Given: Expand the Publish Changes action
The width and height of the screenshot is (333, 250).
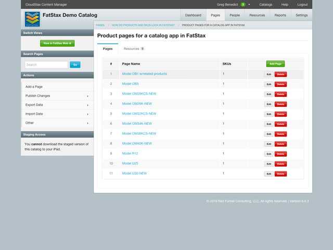Looking at the screenshot, I should pyautogui.click(x=58, y=96).
